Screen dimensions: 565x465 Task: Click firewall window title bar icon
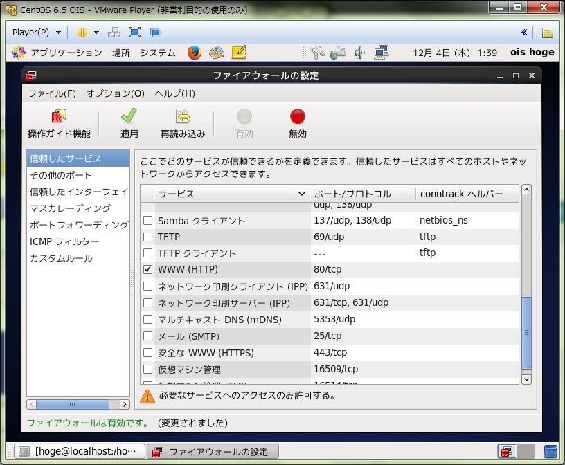[31, 75]
